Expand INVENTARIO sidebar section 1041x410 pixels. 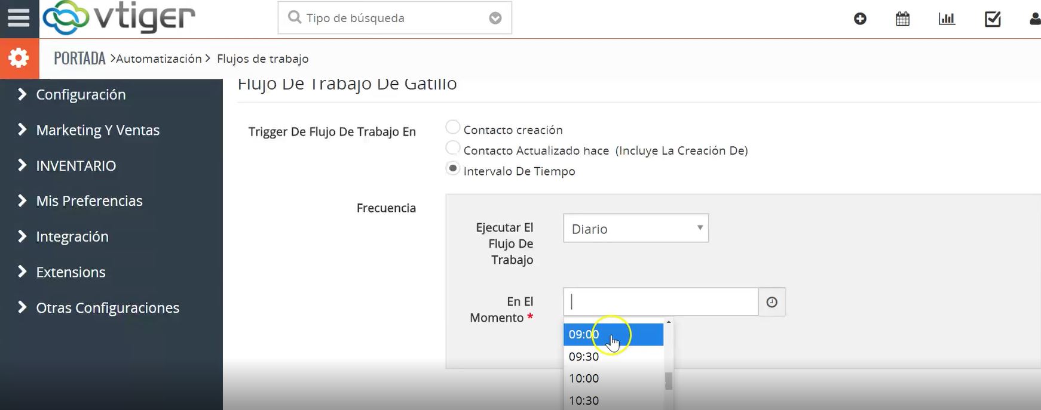click(76, 165)
